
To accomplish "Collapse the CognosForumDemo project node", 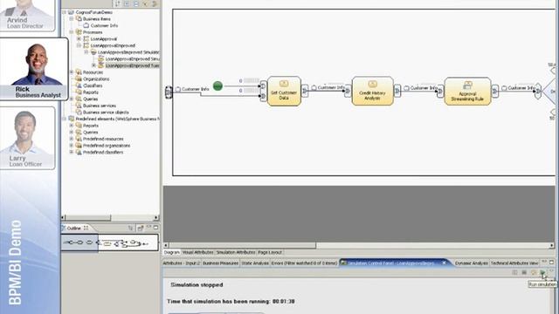I will (64, 12).
